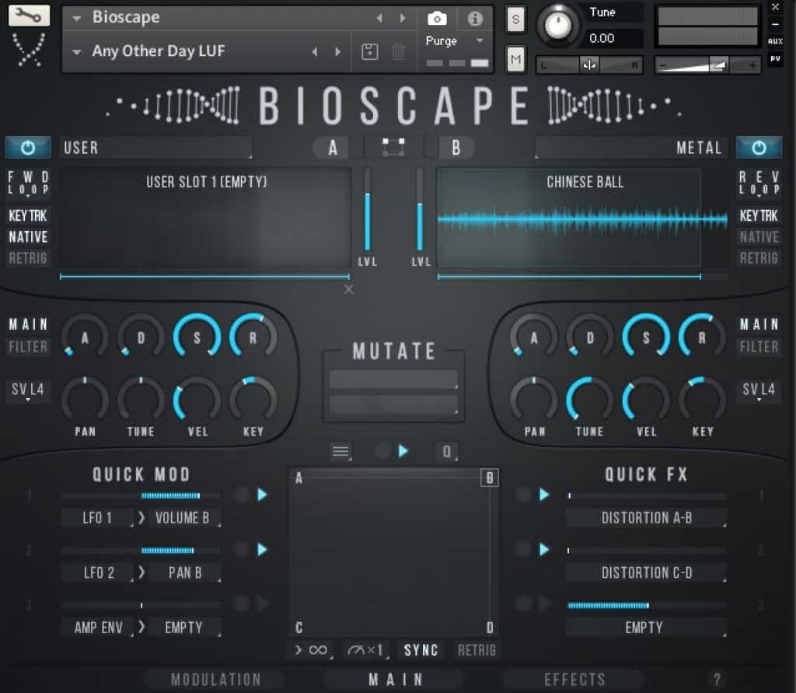Open the DISTORTION A-B effect dropdown

click(646, 518)
